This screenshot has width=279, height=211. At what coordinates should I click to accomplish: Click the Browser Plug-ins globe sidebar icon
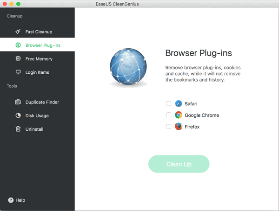[18, 45]
